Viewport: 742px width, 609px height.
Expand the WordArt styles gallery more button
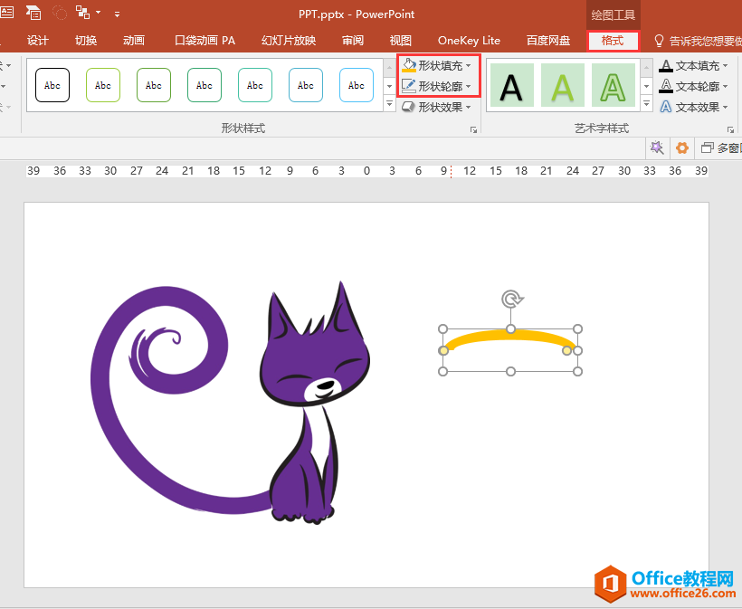coord(647,105)
